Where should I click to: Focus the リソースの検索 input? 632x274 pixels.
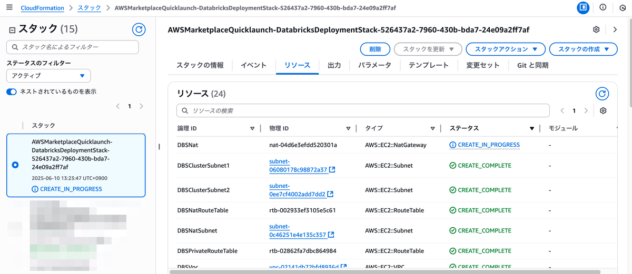coord(363,111)
